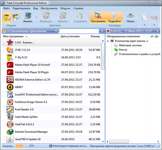Focus the program search input field
The image size is (162, 150).
(x=79, y=31)
